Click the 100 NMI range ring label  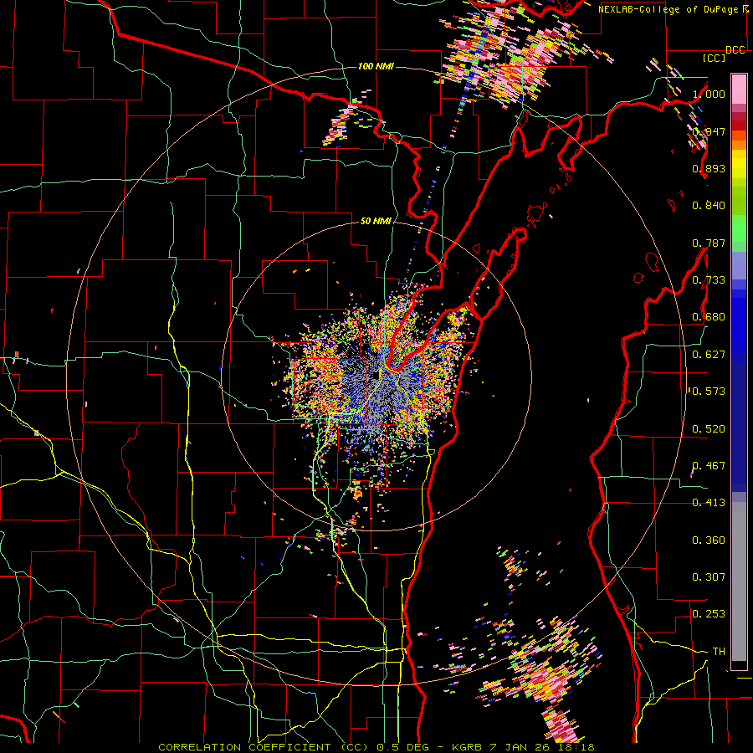(376, 66)
